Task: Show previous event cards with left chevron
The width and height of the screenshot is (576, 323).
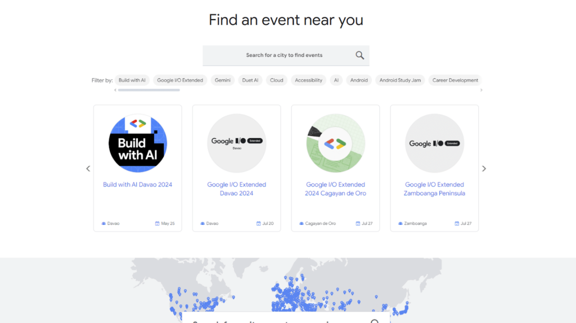Action: click(88, 169)
